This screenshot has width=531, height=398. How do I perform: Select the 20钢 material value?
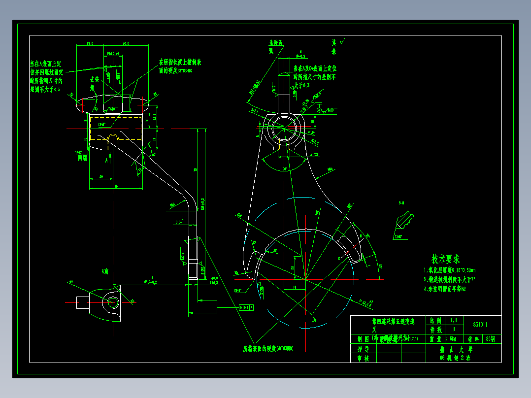(491, 339)
